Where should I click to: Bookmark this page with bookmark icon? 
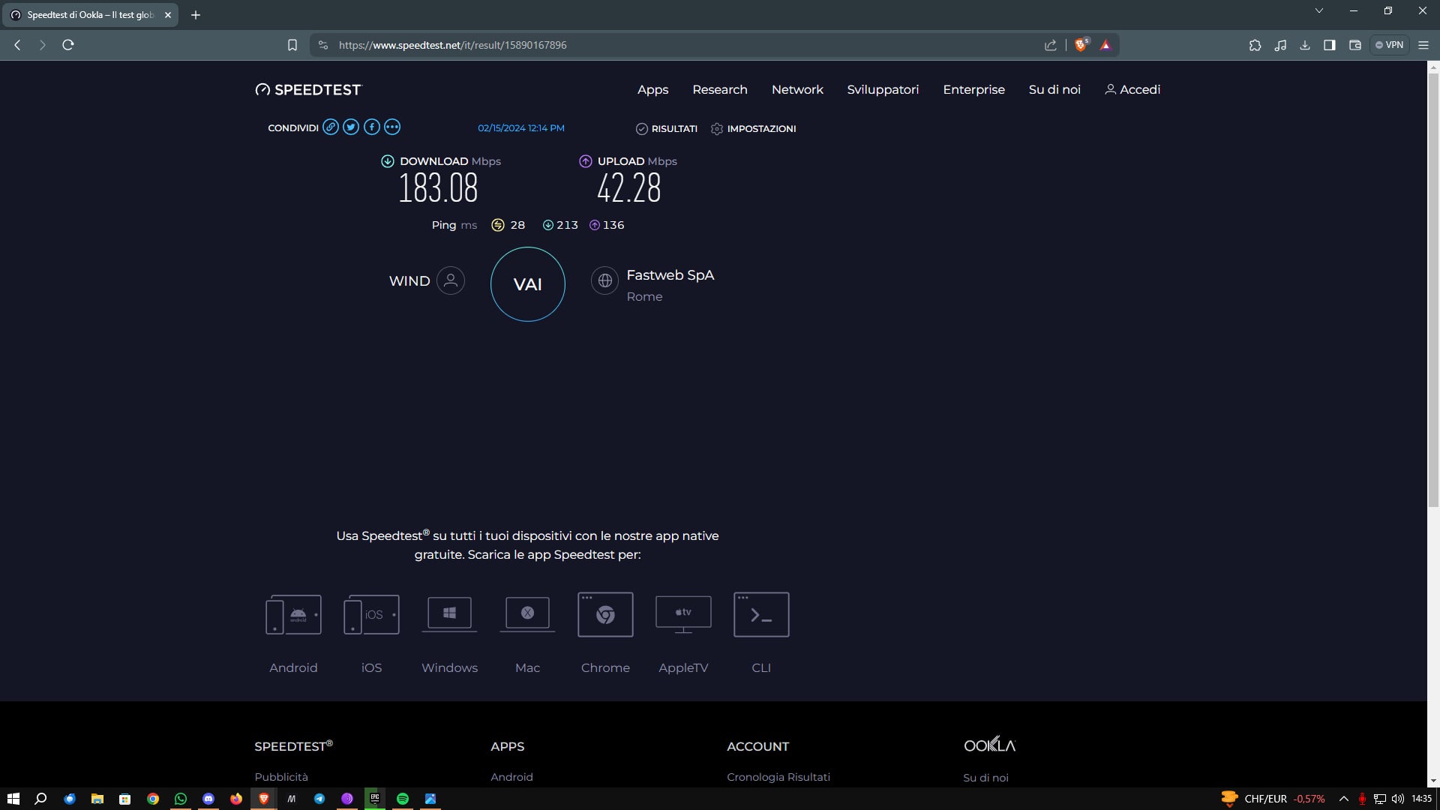point(292,45)
